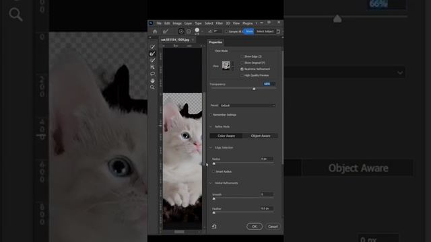
Task: Enable the Smart Radius checkbox
Action: (x=213, y=172)
